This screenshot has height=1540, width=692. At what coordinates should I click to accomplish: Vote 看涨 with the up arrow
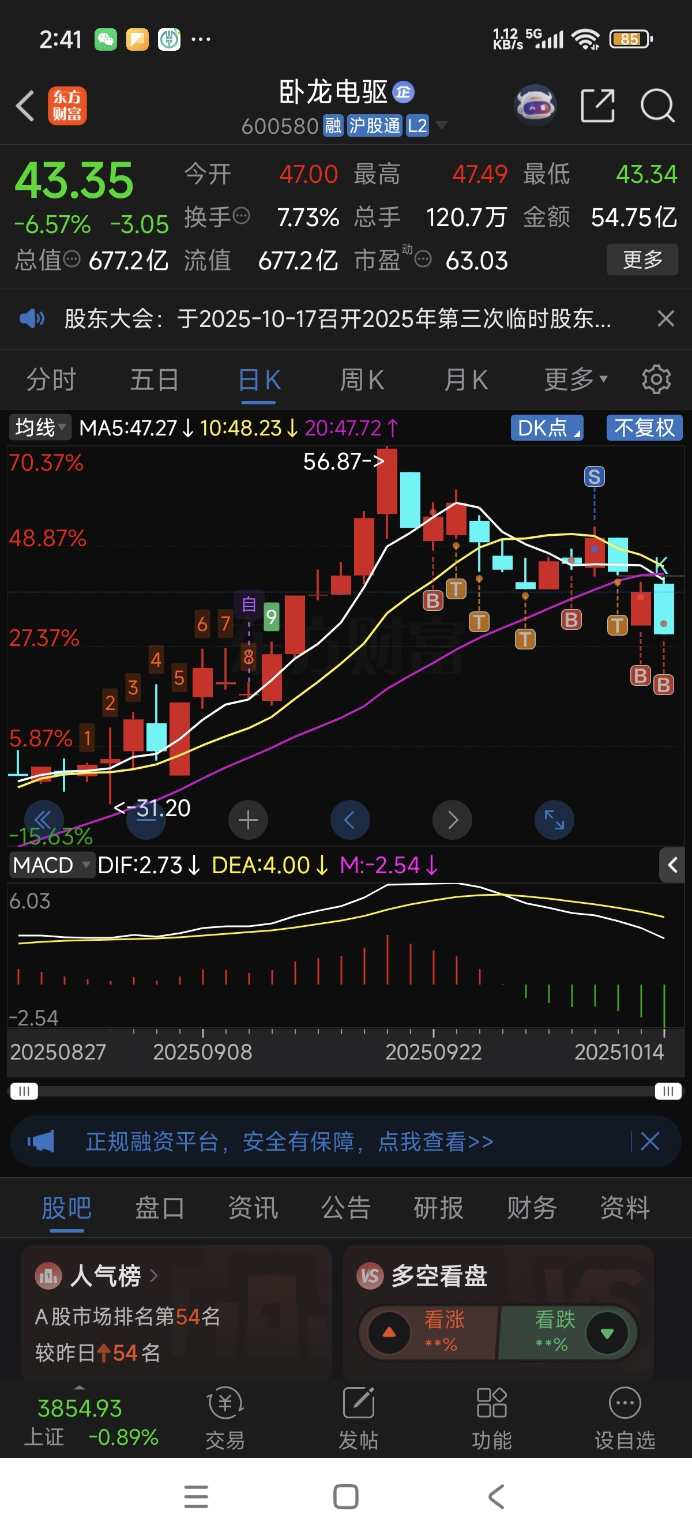[x=389, y=1332]
